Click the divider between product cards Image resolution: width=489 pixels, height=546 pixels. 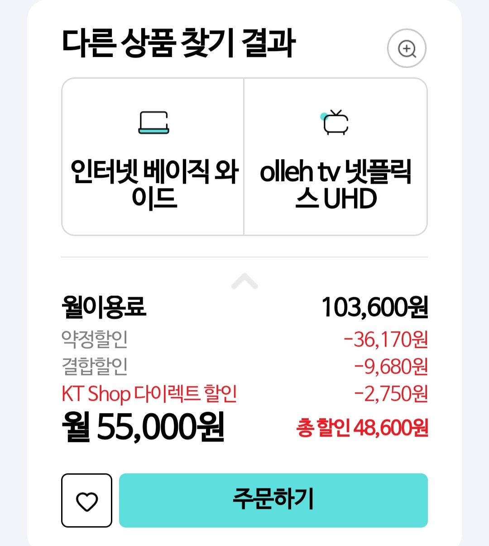point(244,157)
